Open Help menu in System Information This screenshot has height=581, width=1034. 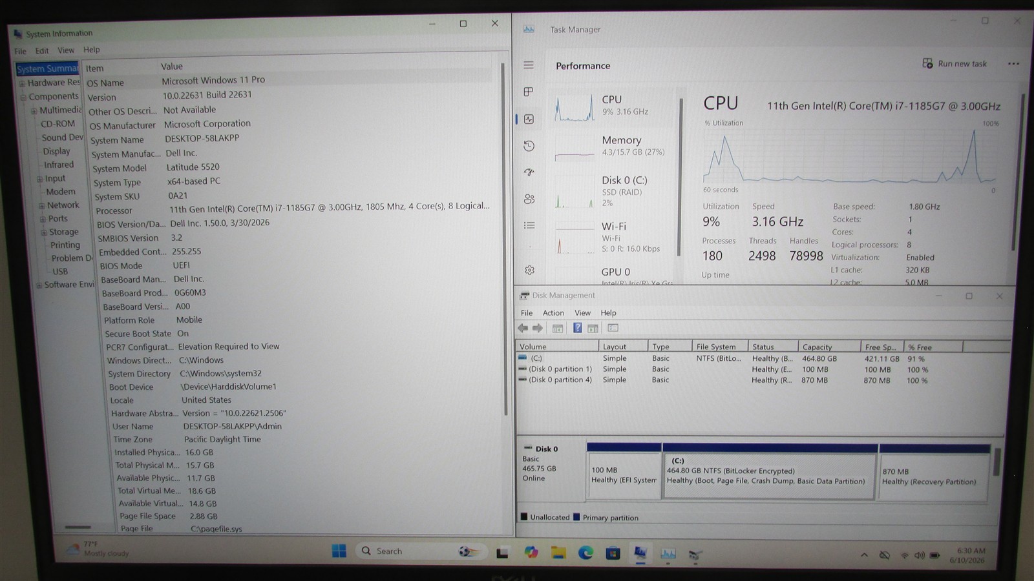92,49
